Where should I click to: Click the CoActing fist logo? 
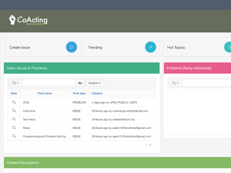12,20
